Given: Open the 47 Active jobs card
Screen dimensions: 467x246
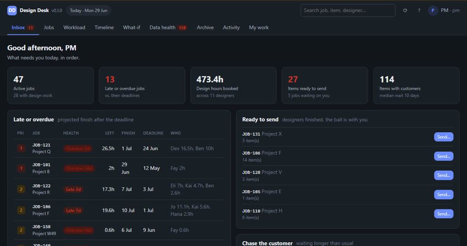Looking at the screenshot, I should pos(51,86).
